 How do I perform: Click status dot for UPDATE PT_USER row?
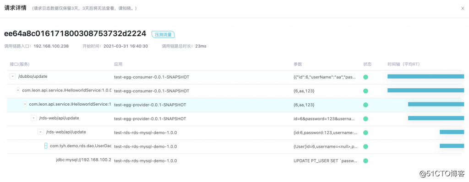365,161
